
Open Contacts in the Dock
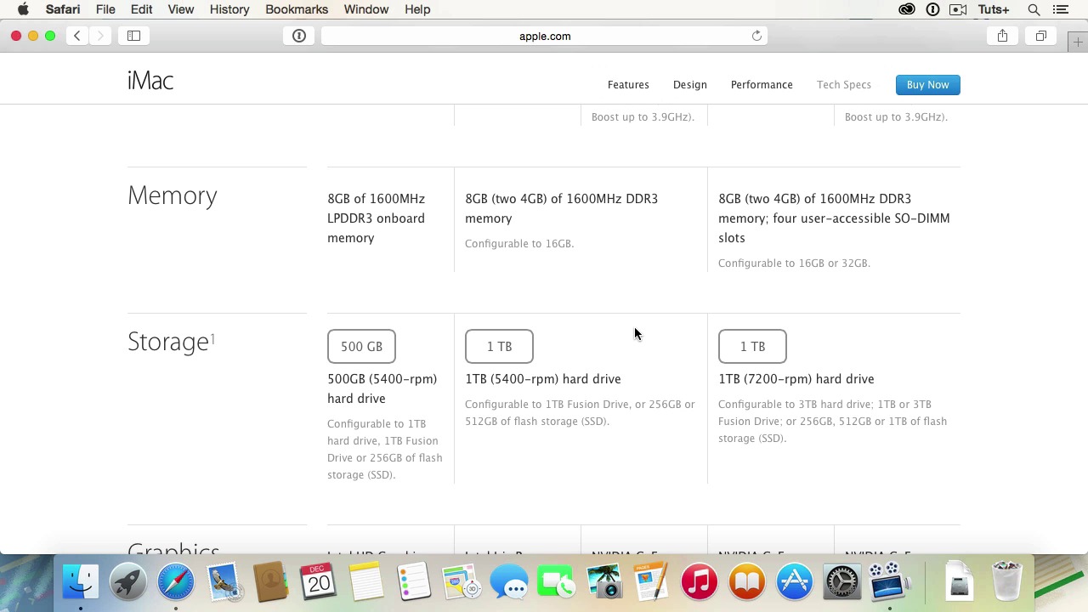click(x=271, y=582)
